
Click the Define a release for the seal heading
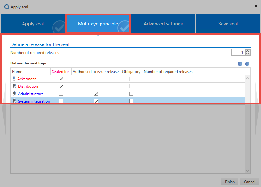coord(40,44)
